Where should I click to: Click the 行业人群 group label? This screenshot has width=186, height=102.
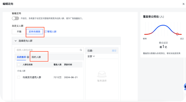pyautogui.click(x=21, y=71)
